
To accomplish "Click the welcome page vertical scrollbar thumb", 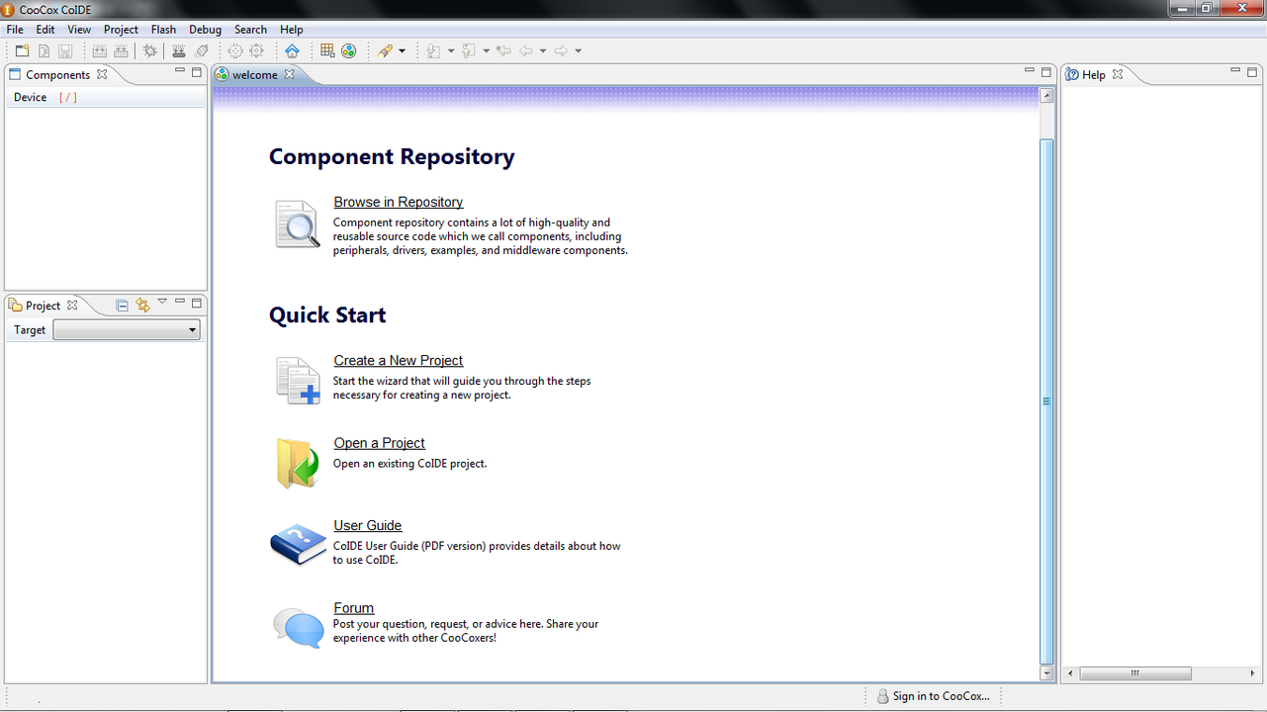I will (x=1046, y=401).
